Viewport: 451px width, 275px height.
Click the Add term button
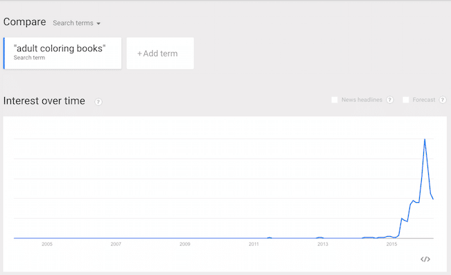[160, 53]
